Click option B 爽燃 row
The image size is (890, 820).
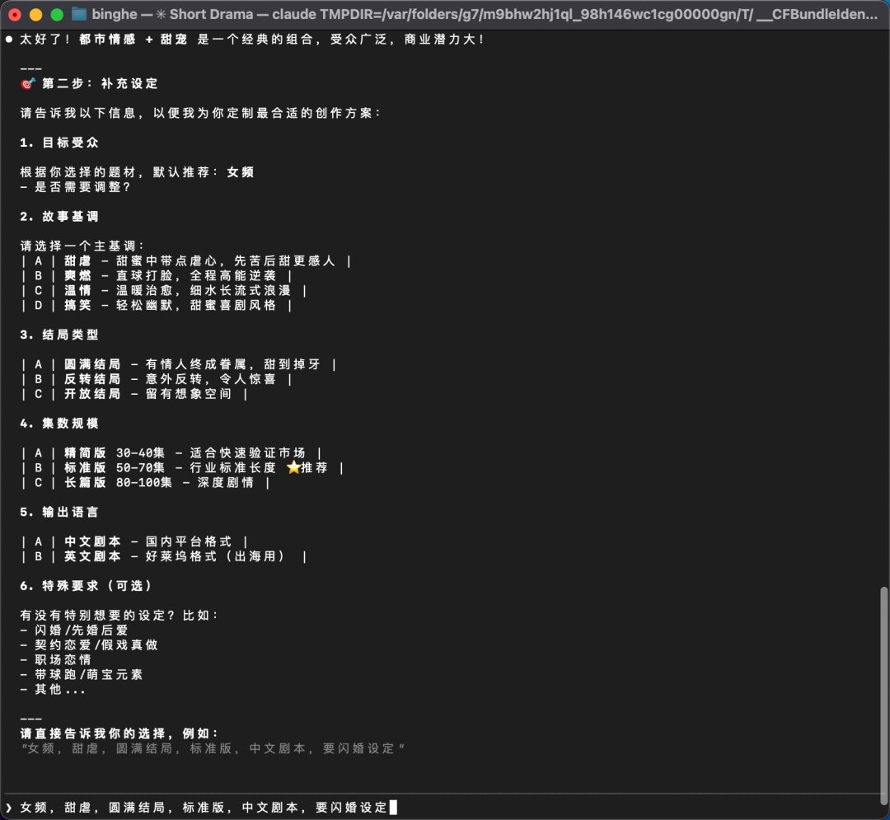pos(157,276)
